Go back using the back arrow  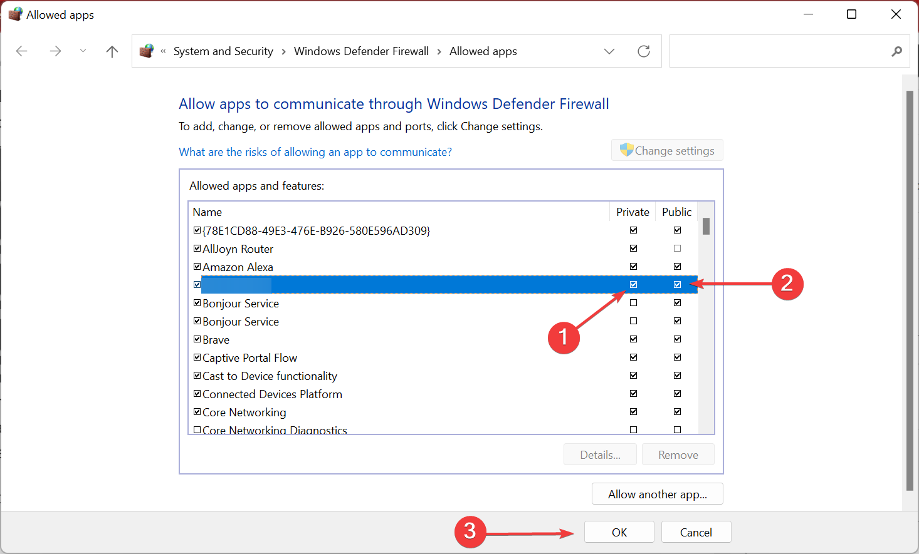pos(22,51)
